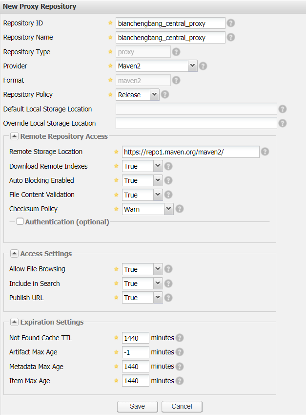Collapse the Access Settings section
Image resolution: width=306 pixels, height=415 pixels.
(14, 254)
